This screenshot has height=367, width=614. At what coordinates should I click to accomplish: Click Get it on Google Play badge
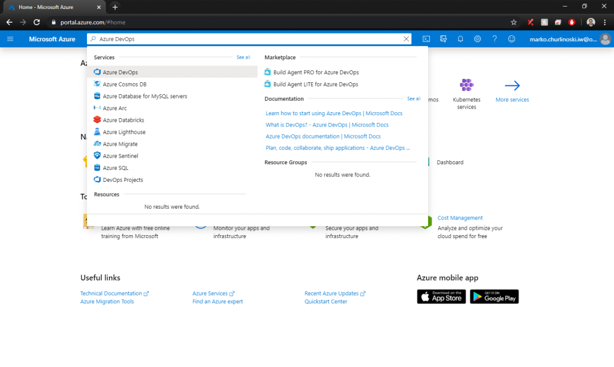494,297
